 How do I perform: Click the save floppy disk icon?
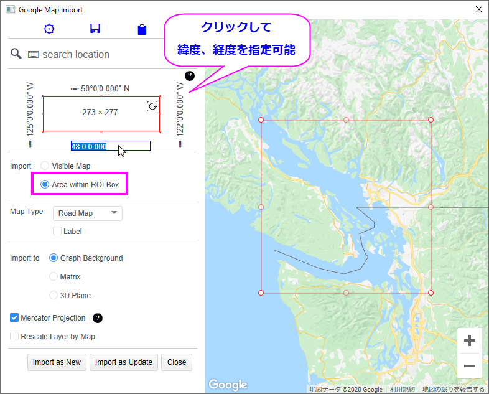[x=95, y=29]
